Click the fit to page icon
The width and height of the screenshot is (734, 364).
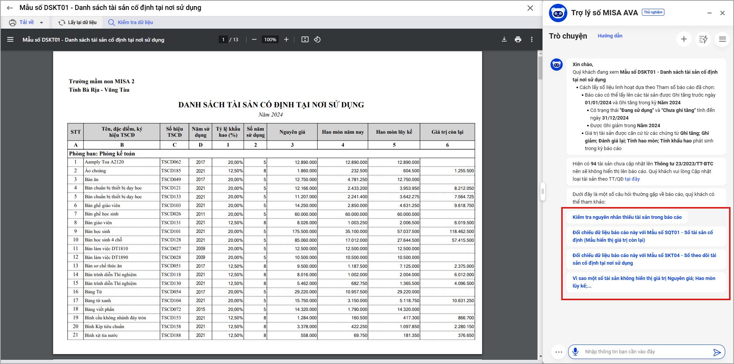305,40
